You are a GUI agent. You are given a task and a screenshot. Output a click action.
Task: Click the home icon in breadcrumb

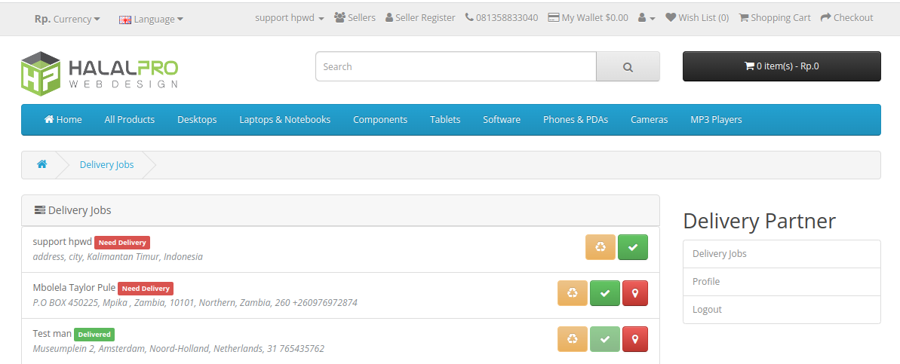click(x=42, y=164)
